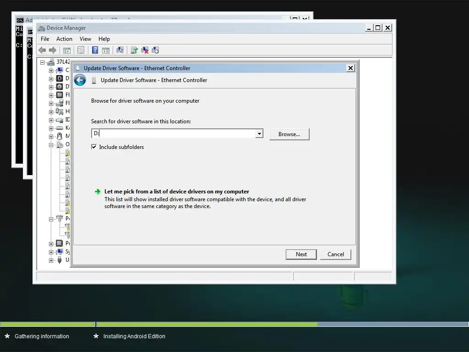
Task: Select the computer root node icon 37L42
Action: [51, 62]
